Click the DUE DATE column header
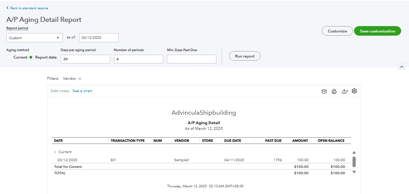 233,140
